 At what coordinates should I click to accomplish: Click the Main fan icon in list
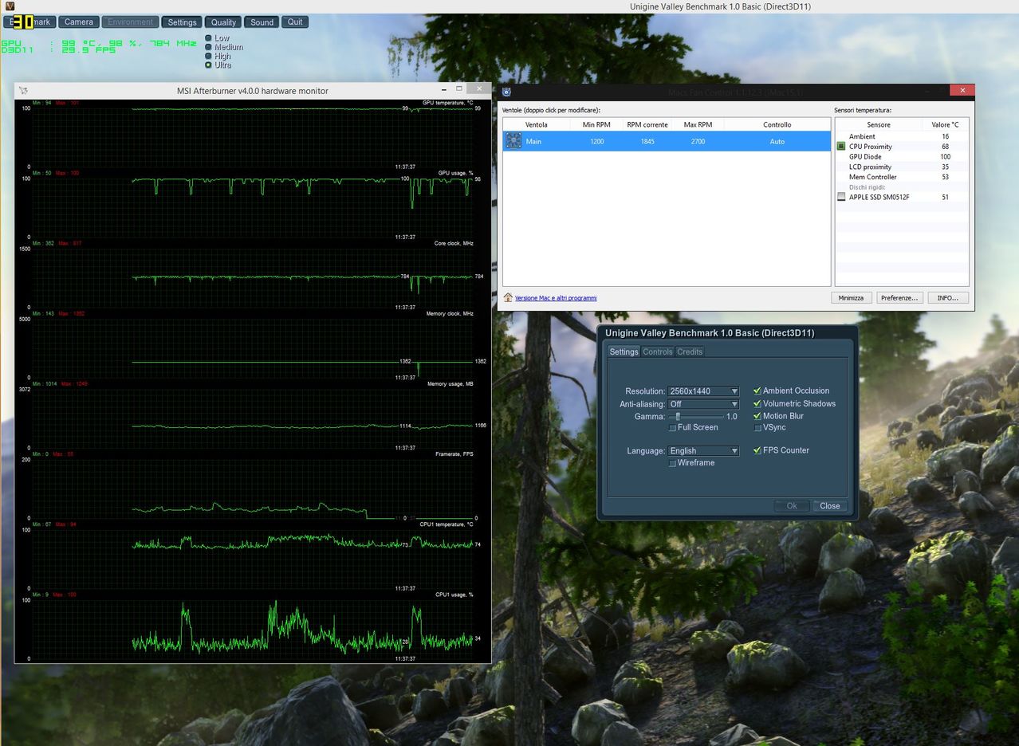pyautogui.click(x=513, y=142)
